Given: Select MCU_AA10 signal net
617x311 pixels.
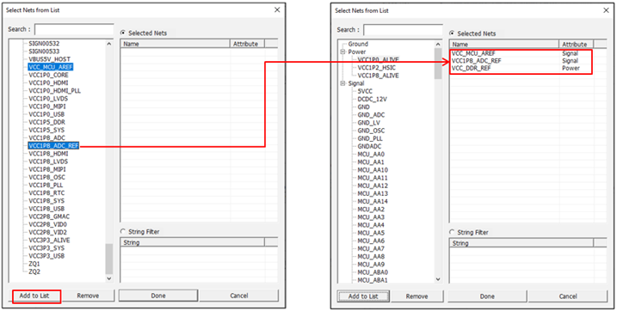Looking at the screenshot, I should [x=373, y=169].
